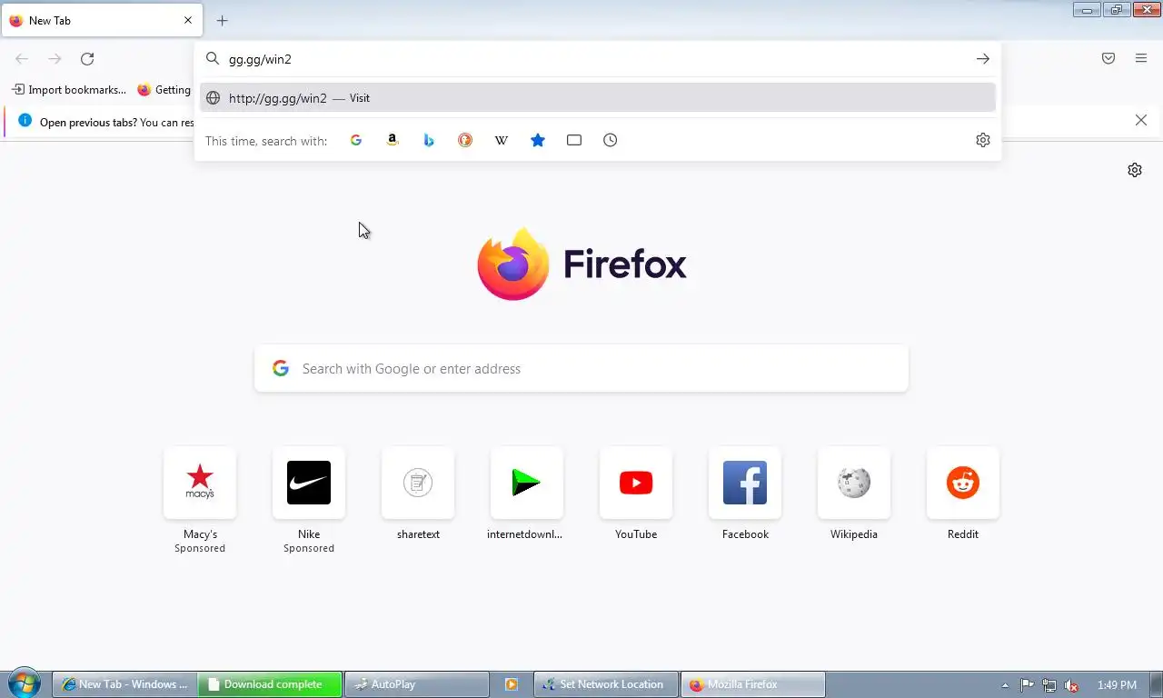Search this time with Bing icon

click(x=429, y=140)
